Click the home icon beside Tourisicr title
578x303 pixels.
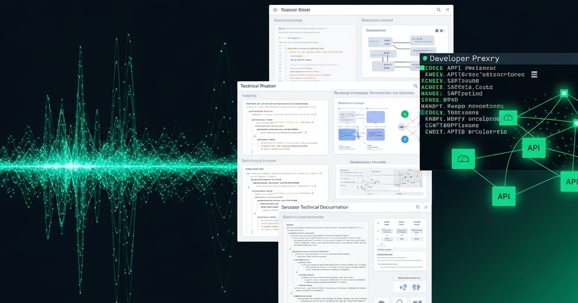(x=276, y=10)
